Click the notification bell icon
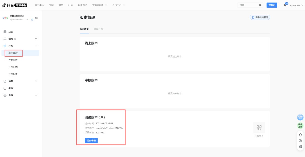The image size is (305, 157). click(285, 5)
